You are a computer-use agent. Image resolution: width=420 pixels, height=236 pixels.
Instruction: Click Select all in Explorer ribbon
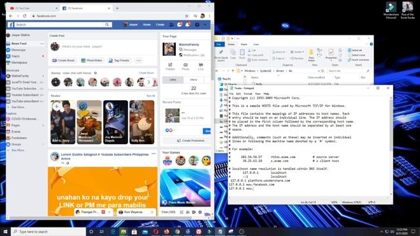[355, 50]
